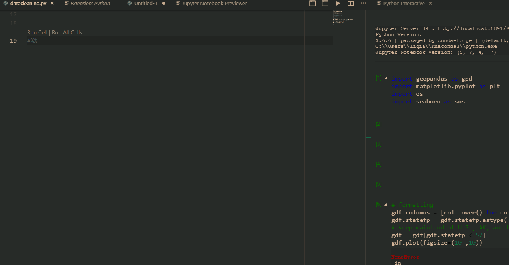Click the 'import os' line
Image resolution: width=509 pixels, height=265 pixels.
tap(407, 94)
